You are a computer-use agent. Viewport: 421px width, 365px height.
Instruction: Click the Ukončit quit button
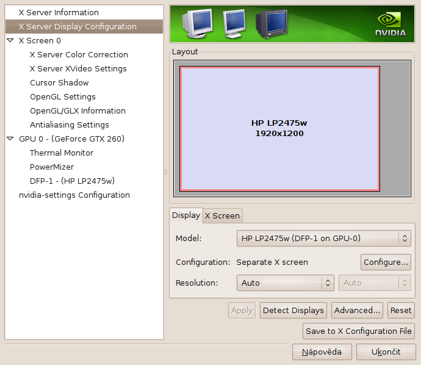[x=386, y=352]
